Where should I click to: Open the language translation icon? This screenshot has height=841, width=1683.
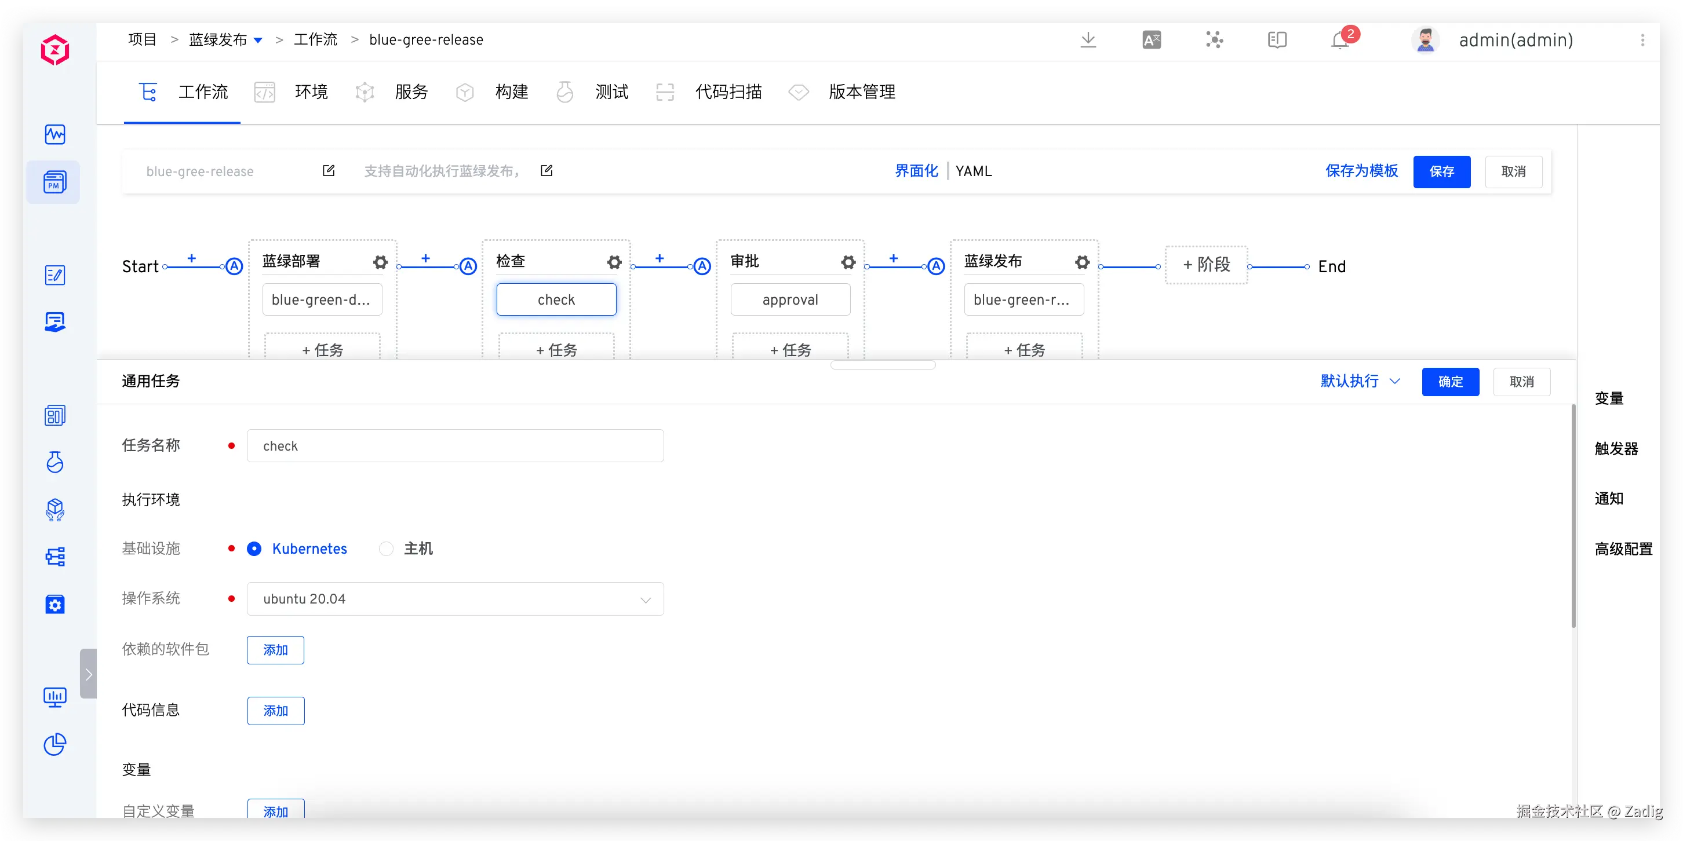click(x=1151, y=40)
